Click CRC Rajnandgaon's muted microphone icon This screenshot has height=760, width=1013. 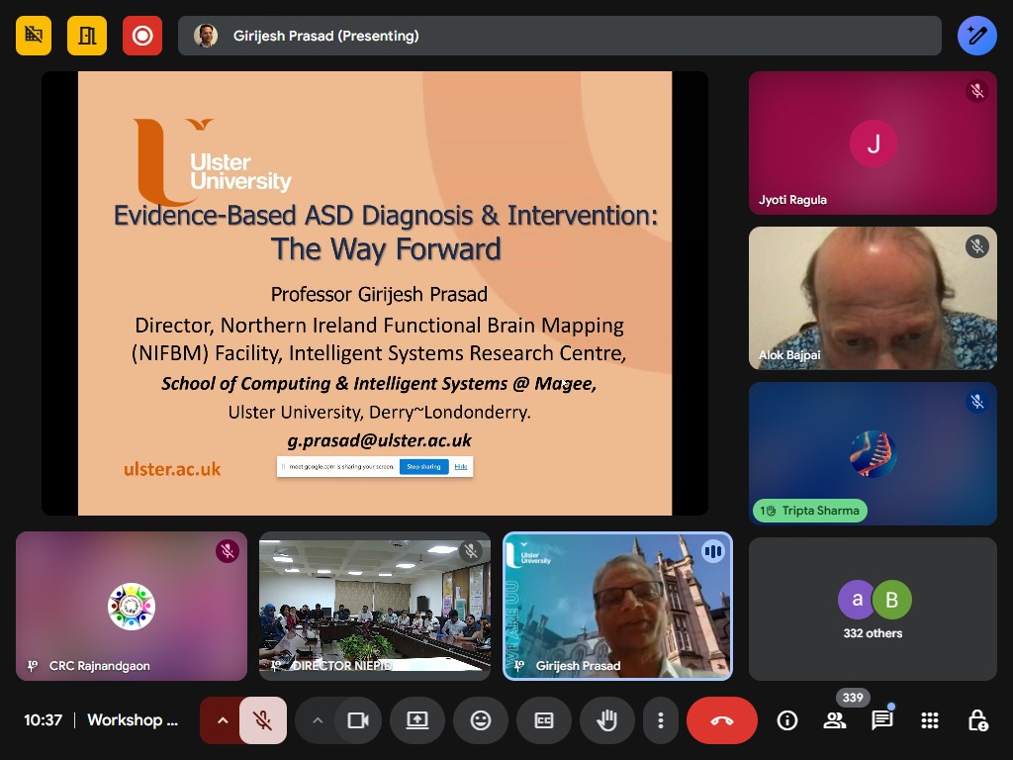pyautogui.click(x=228, y=551)
